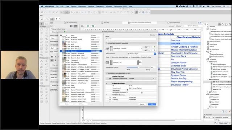Select the second schedule style layout icon
Viewport: 232px width, 130px height.
(x=76, y=26)
